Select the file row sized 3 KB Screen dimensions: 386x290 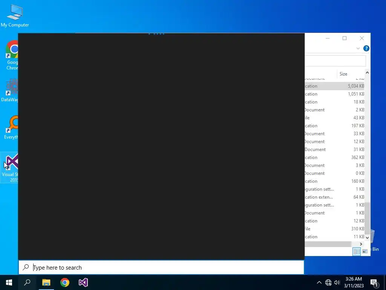[334, 165]
